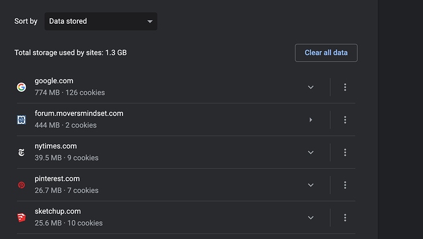Click Total storage used by sites text
The width and height of the screenshot is (423, 239).
(x=70, y=53)
